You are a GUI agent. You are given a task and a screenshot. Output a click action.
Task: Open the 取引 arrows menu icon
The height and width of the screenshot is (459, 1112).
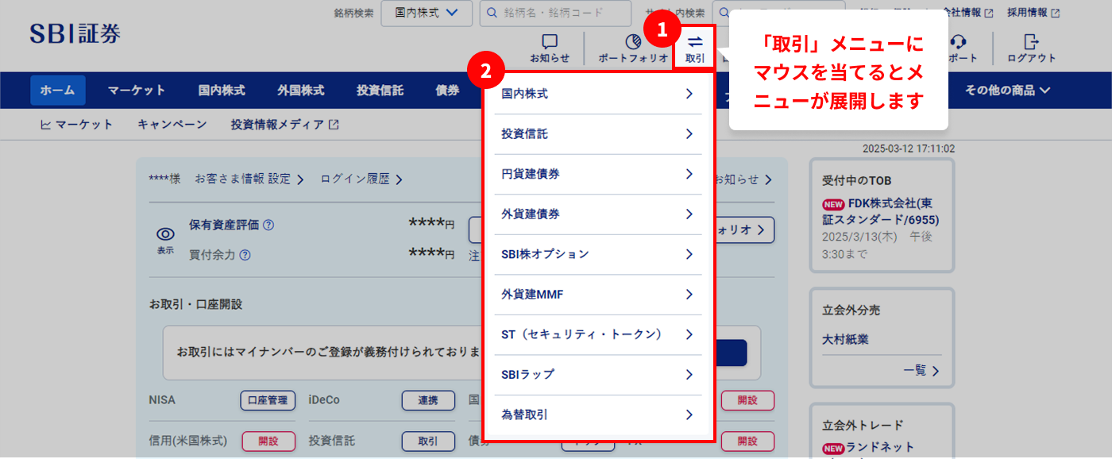(695, 41)
